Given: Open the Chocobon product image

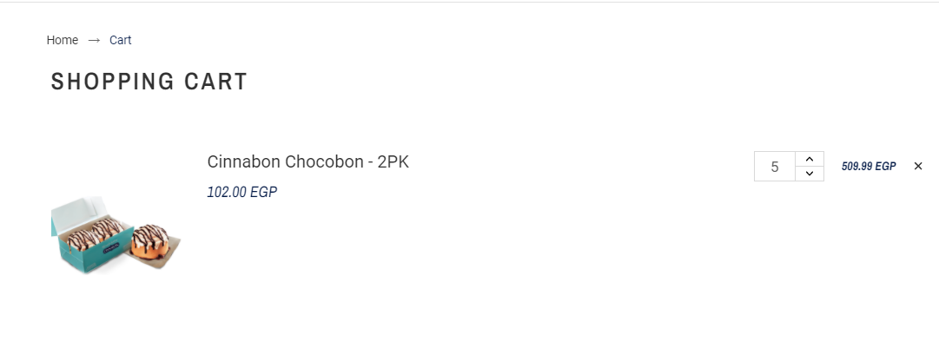Looking at the screenshot, I should [116, 234].
